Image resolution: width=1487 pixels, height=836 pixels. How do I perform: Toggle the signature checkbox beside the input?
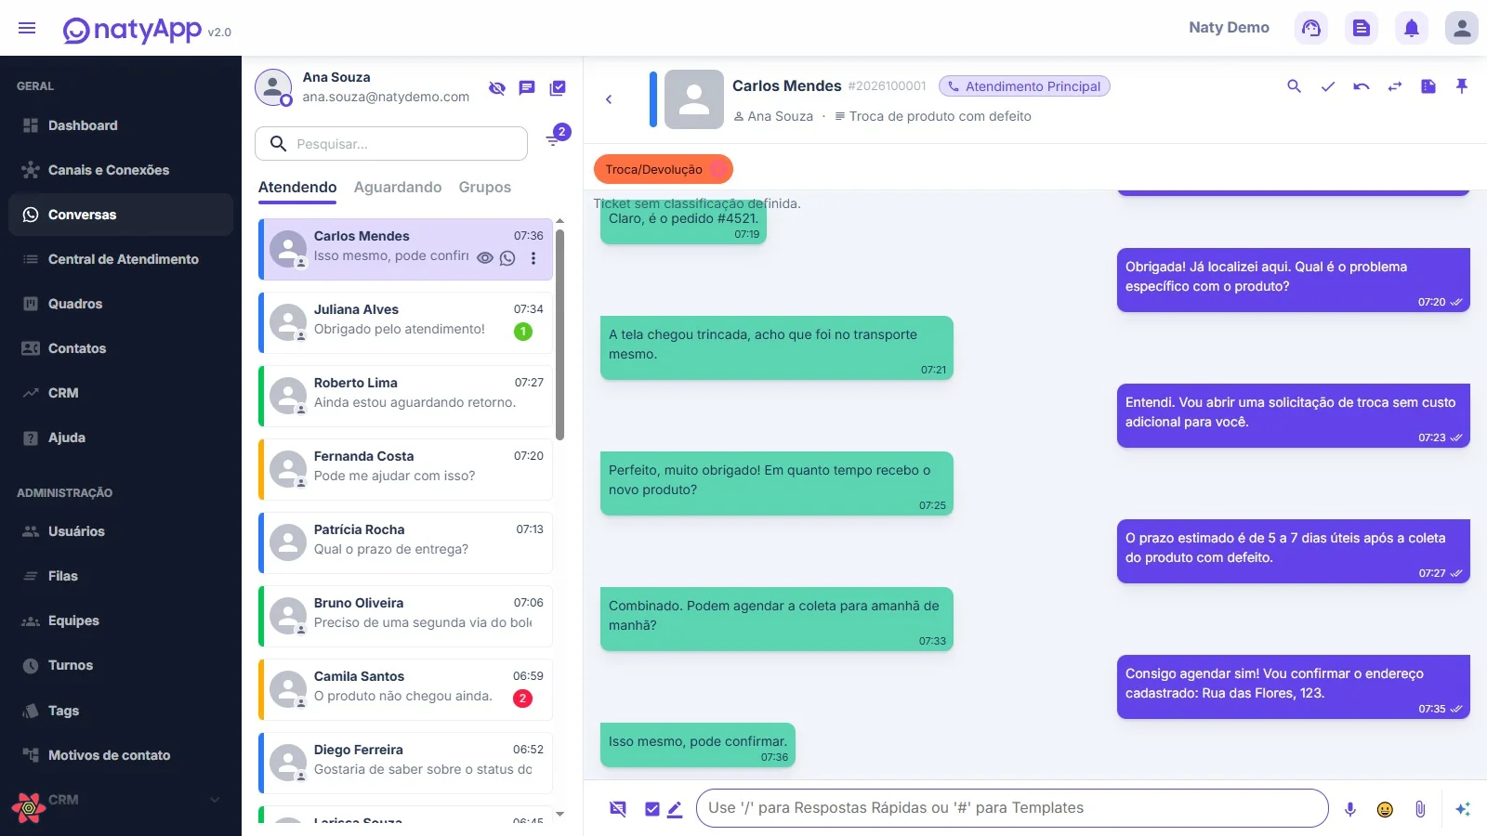coord(652,809)
